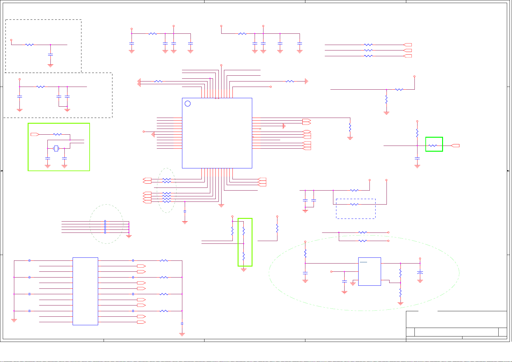The image size is (512, 362).
Task: Click the title block at bottom right
Action: click(x=456, y=325)
